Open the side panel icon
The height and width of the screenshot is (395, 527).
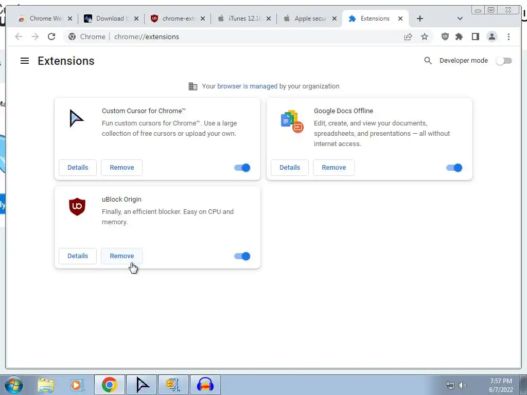coord(475,37)
